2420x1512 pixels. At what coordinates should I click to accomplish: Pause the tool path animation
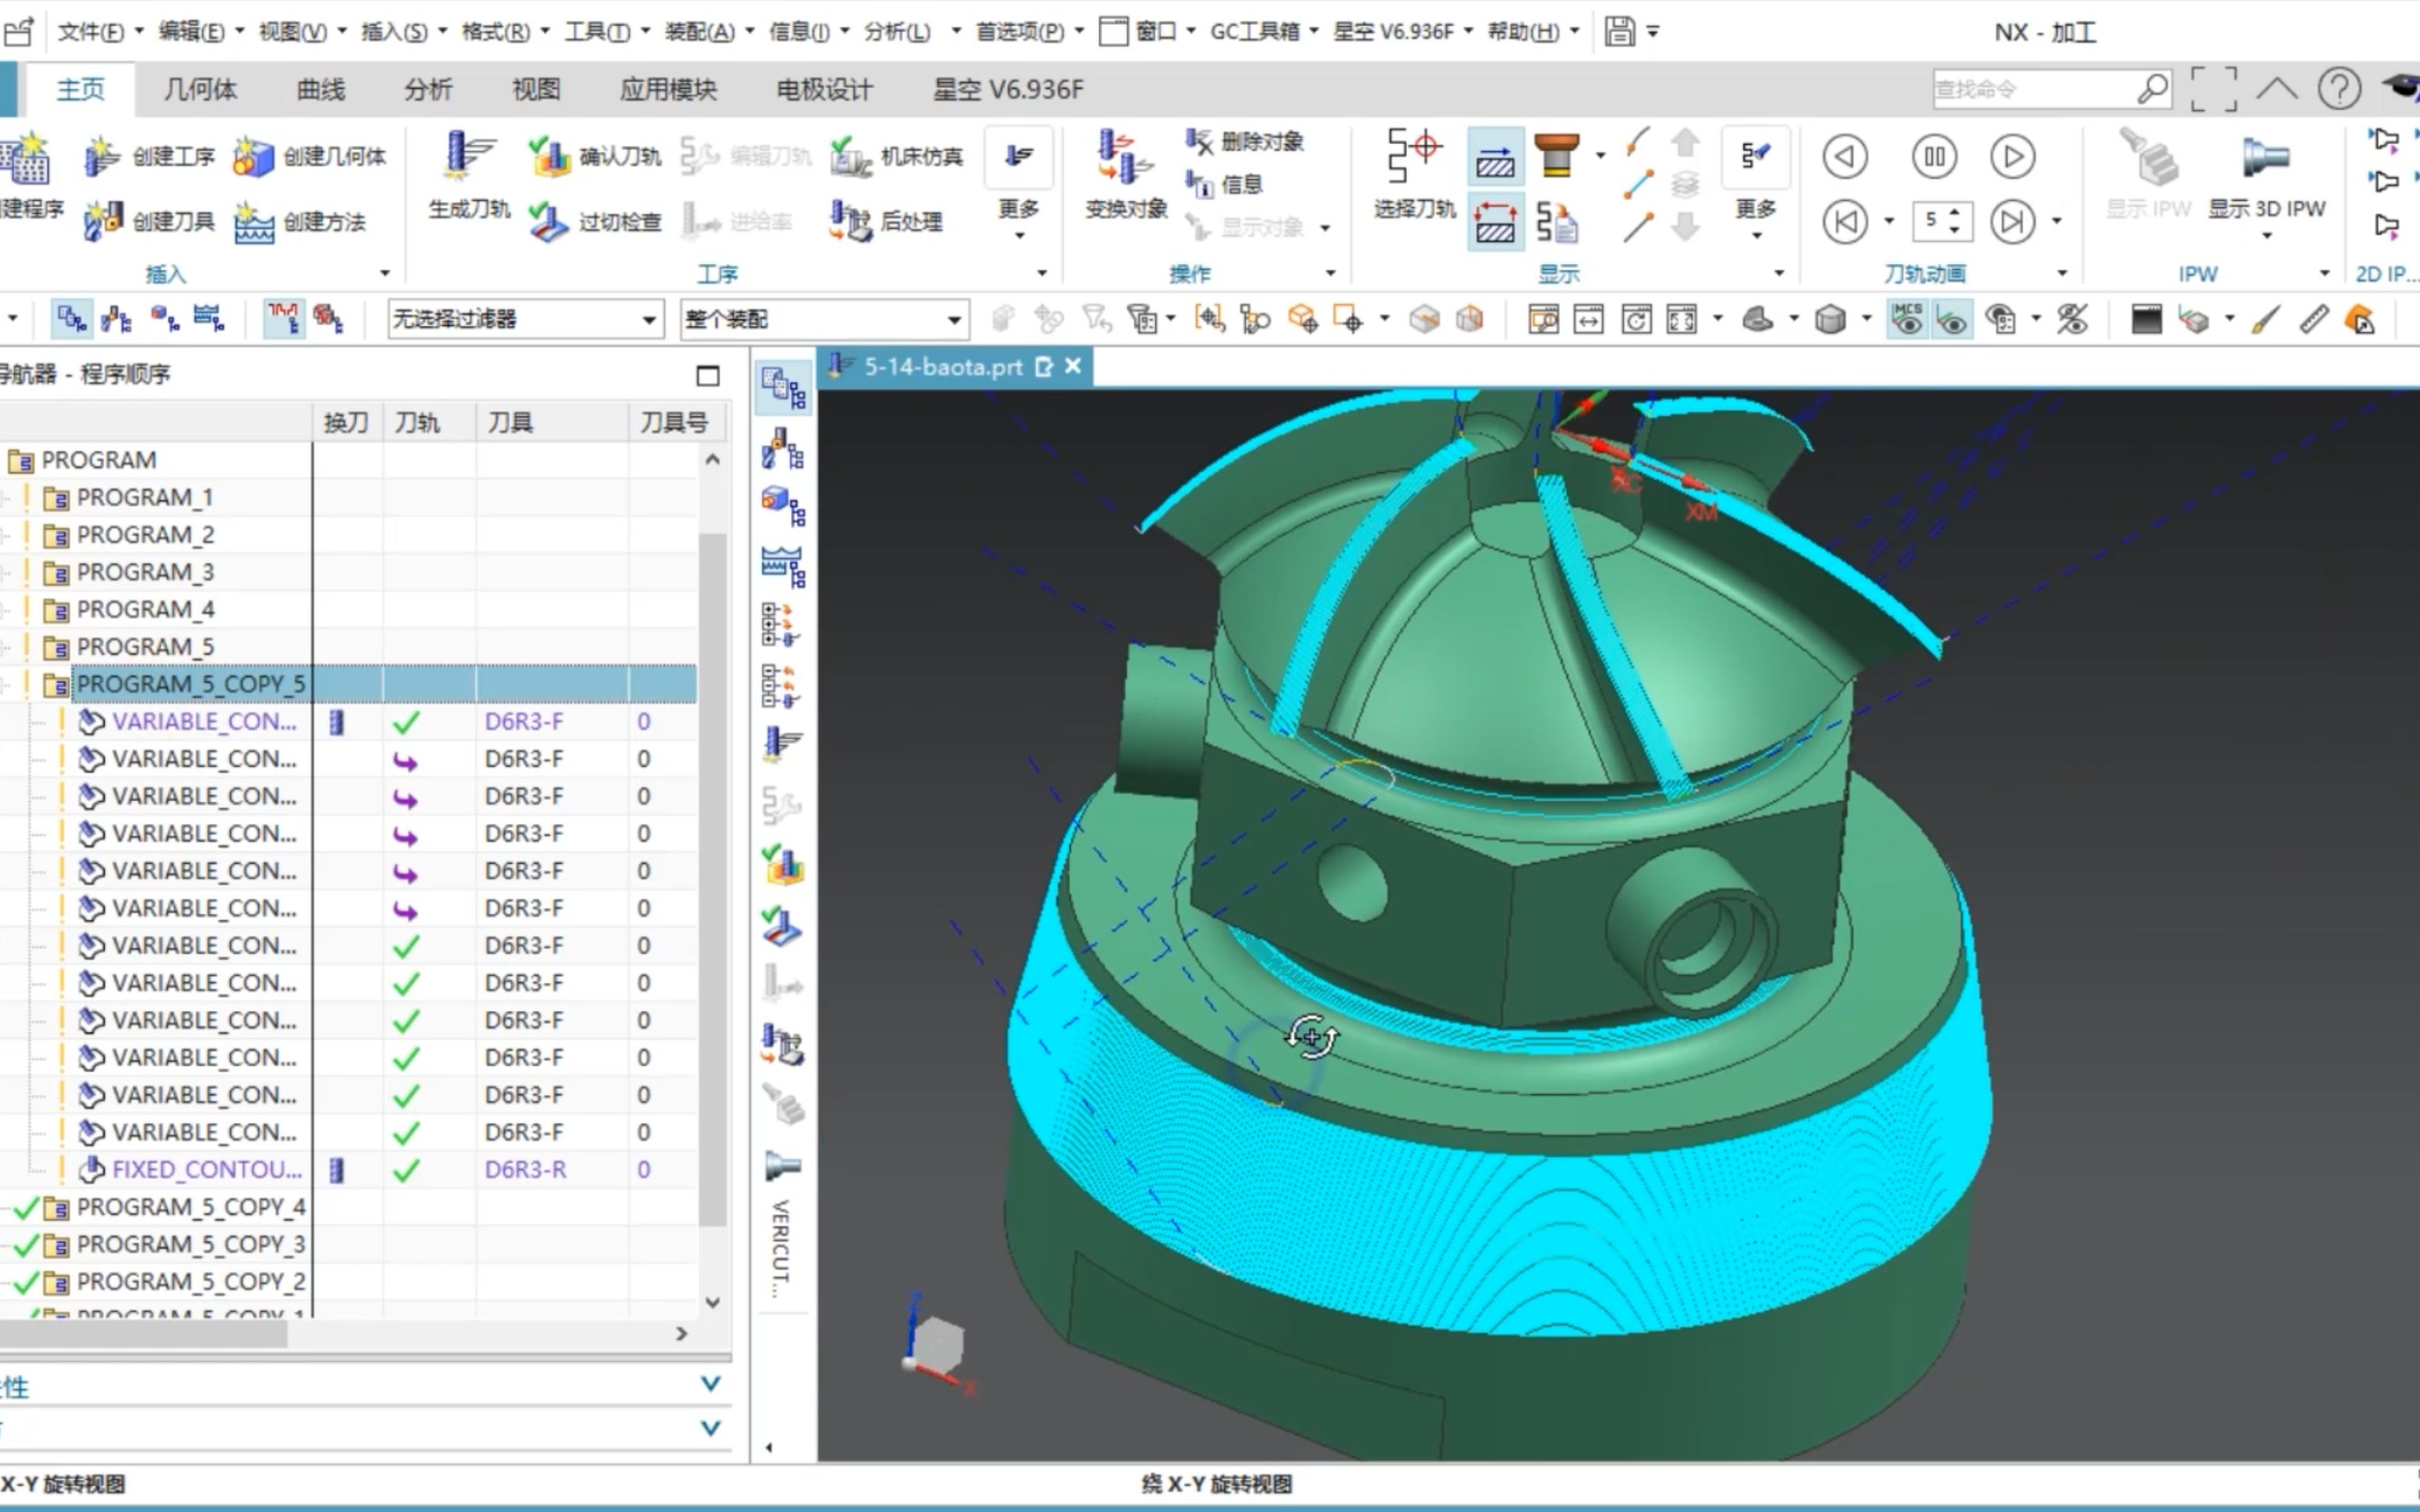[1934, 157]
